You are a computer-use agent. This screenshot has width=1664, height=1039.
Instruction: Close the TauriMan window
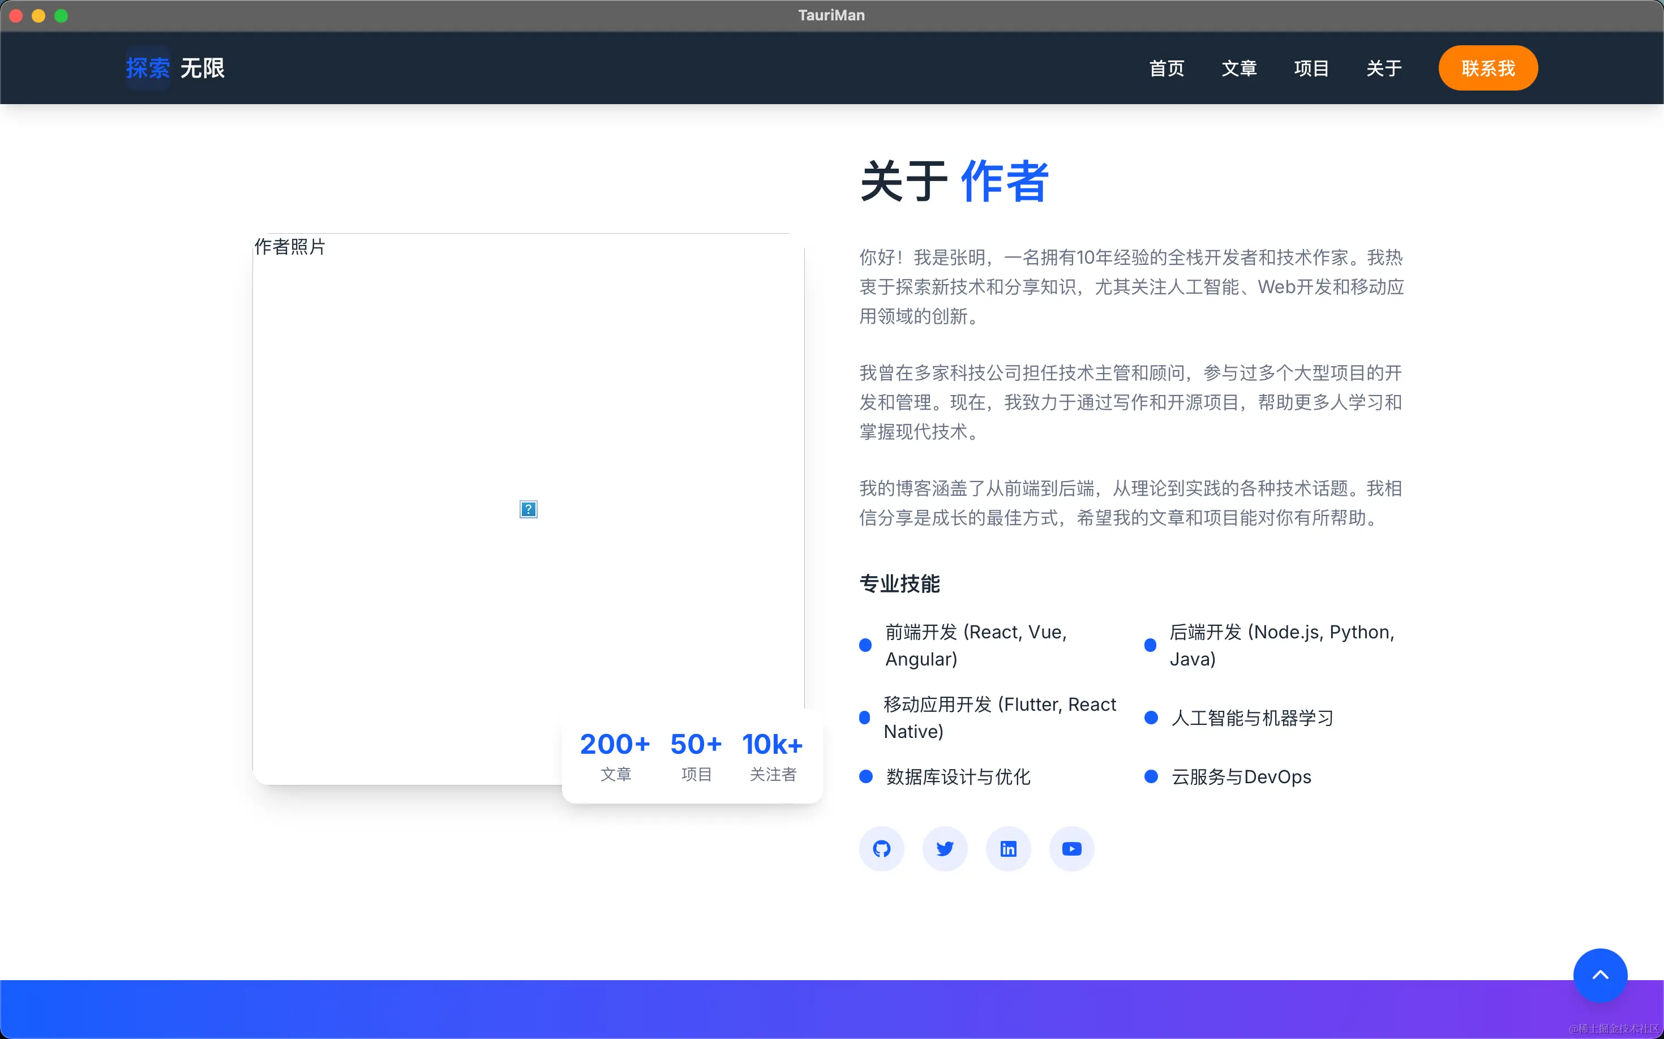(16, 16)
